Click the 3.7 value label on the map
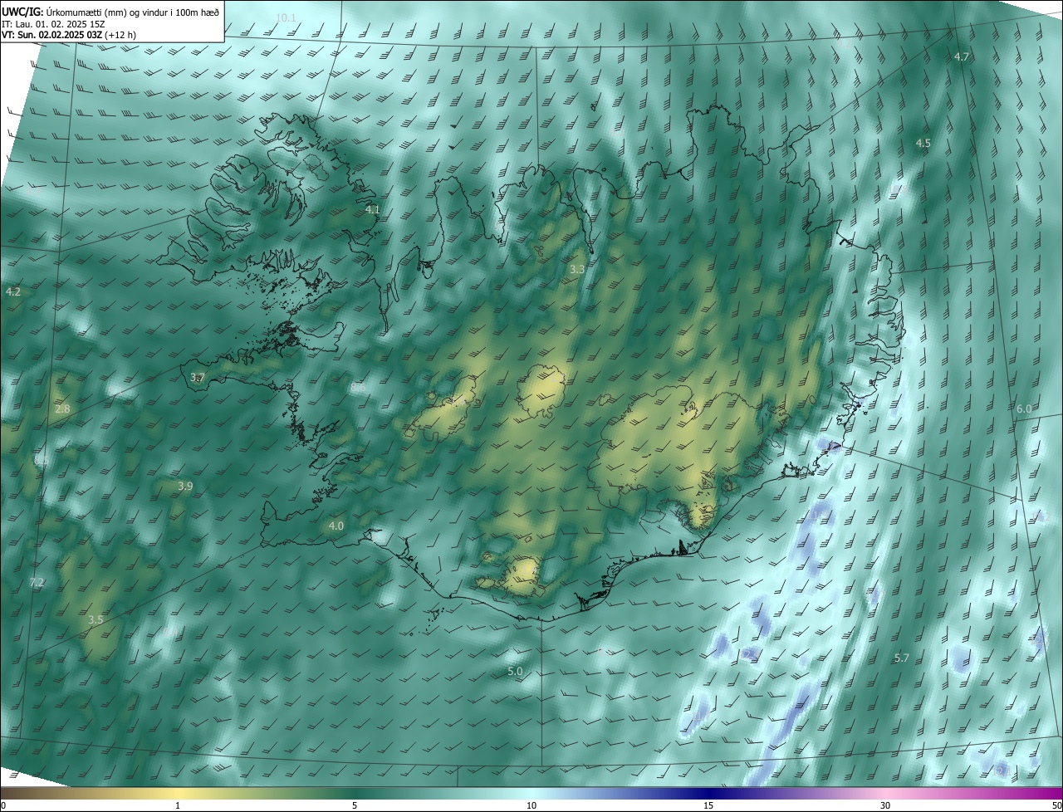This screenshot has height=812, width=1063. coord(197,377)
